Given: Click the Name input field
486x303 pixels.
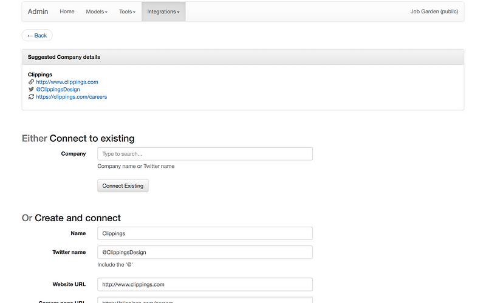Looking at the screenshot, I should 205,233.
